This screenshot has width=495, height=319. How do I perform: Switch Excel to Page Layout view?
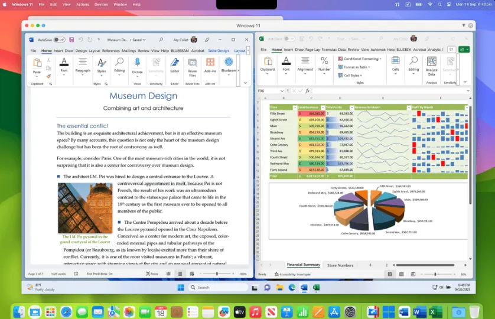click(401, 274)
